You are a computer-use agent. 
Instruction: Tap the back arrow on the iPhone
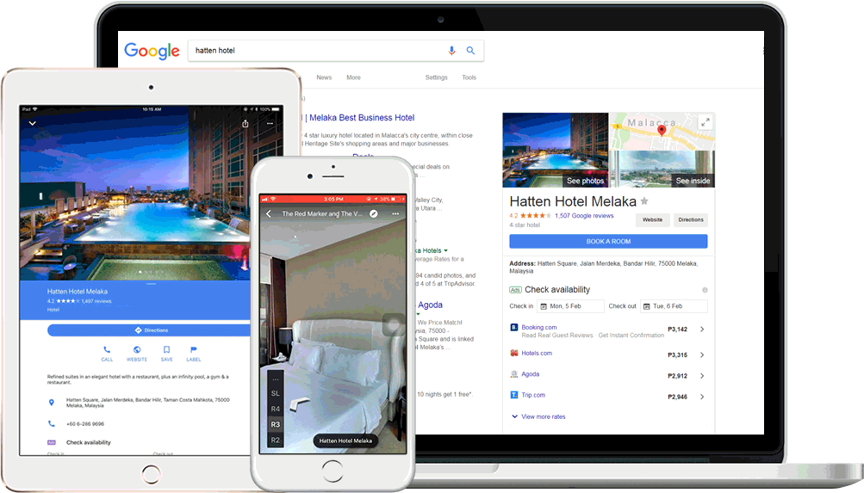[x=269, y=213]
